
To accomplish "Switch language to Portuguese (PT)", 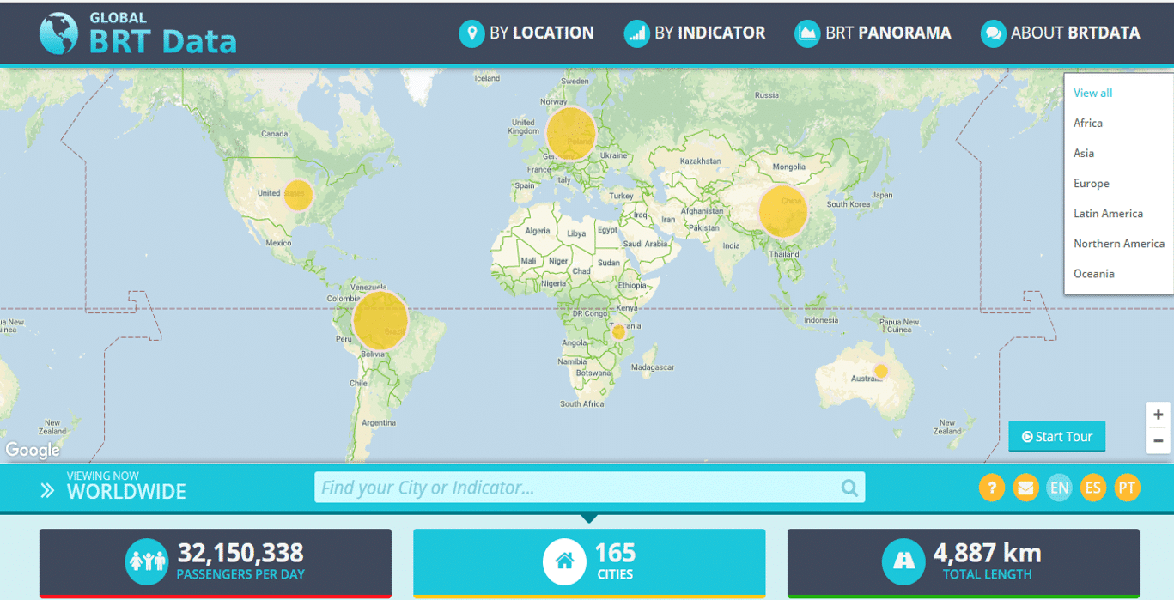I will click(x=1127, y=488).
